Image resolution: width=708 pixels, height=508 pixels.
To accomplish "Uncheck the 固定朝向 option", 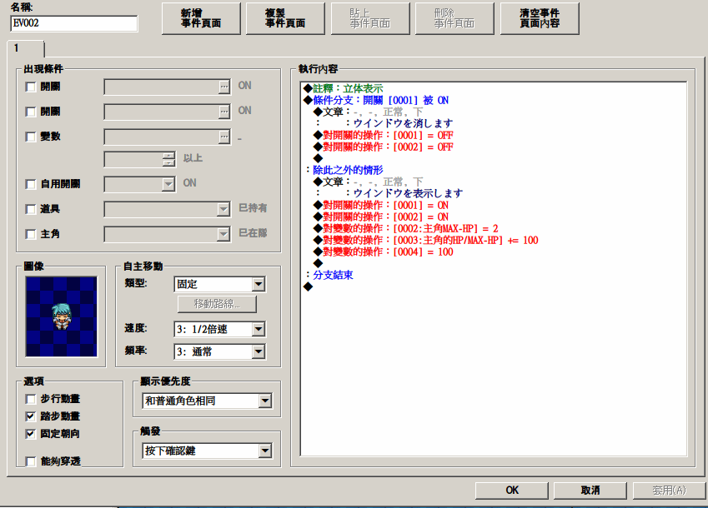I will pos(31,434).
